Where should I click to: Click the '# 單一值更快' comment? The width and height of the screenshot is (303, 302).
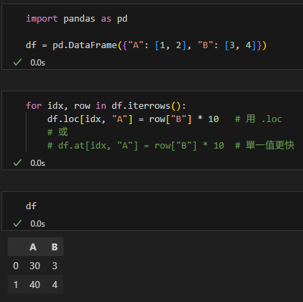click(x=265, y=145)
